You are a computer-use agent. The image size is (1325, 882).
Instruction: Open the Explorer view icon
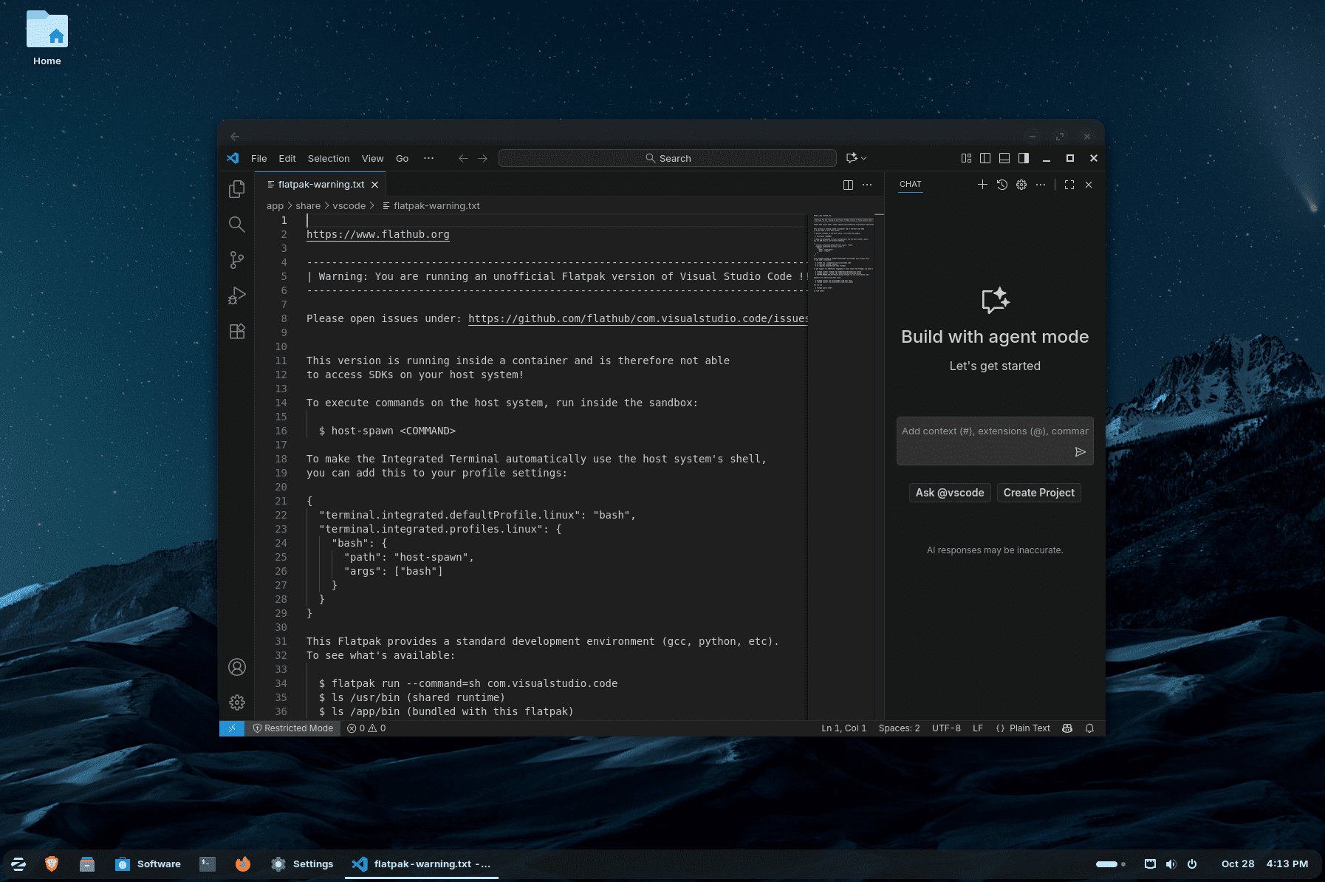tap(236, 189)
